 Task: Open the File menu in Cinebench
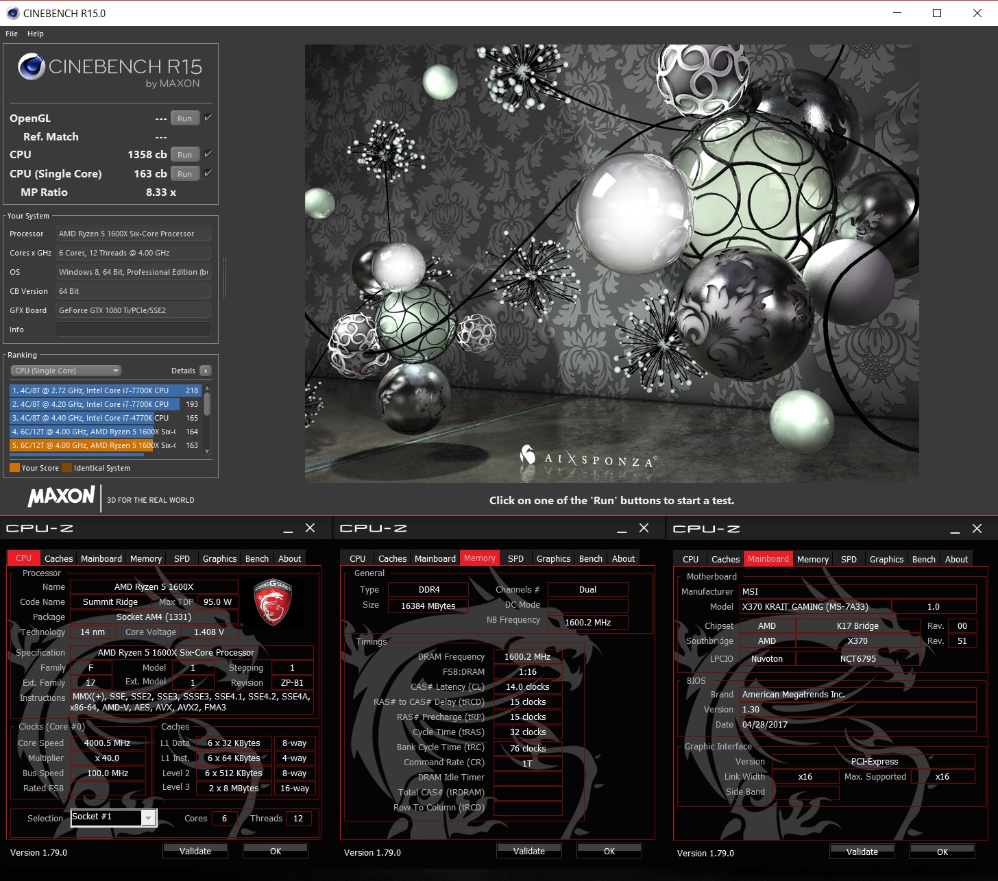point(12,34)
